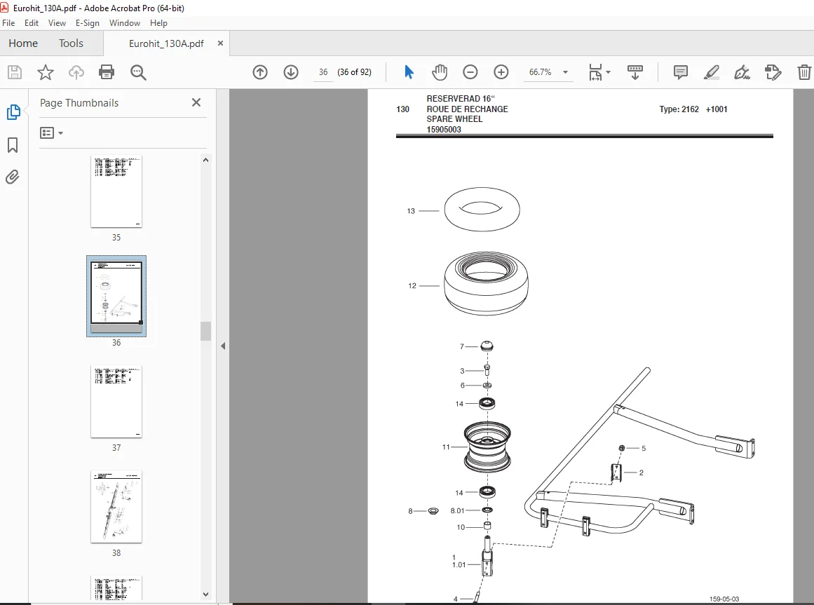Viewport: 814px width, 605px height.
Task: Click the thumbnails scrollbar thumb
Action: [205, 331]
